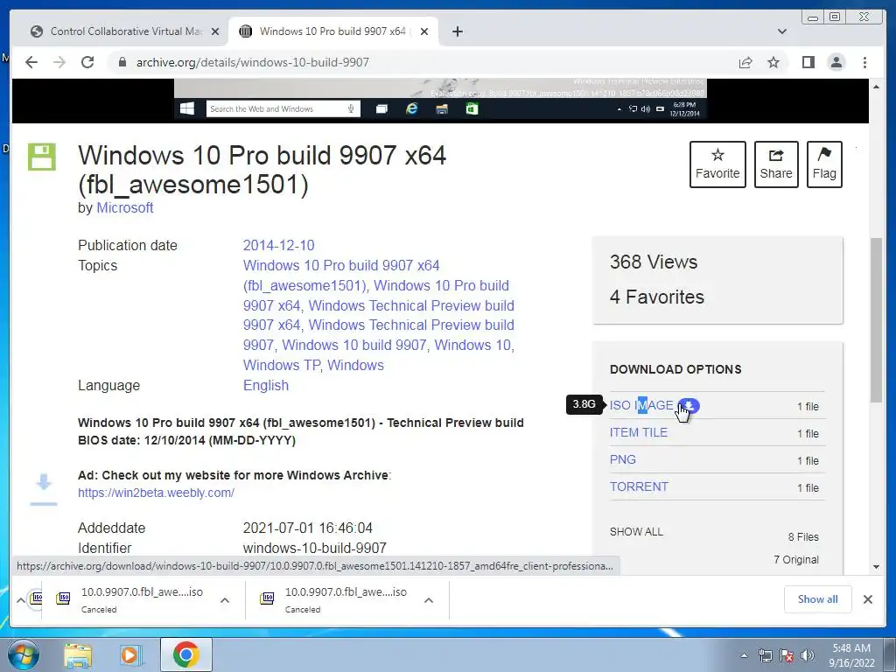Click the second canceled ISO file icon

tap(267, 598)
